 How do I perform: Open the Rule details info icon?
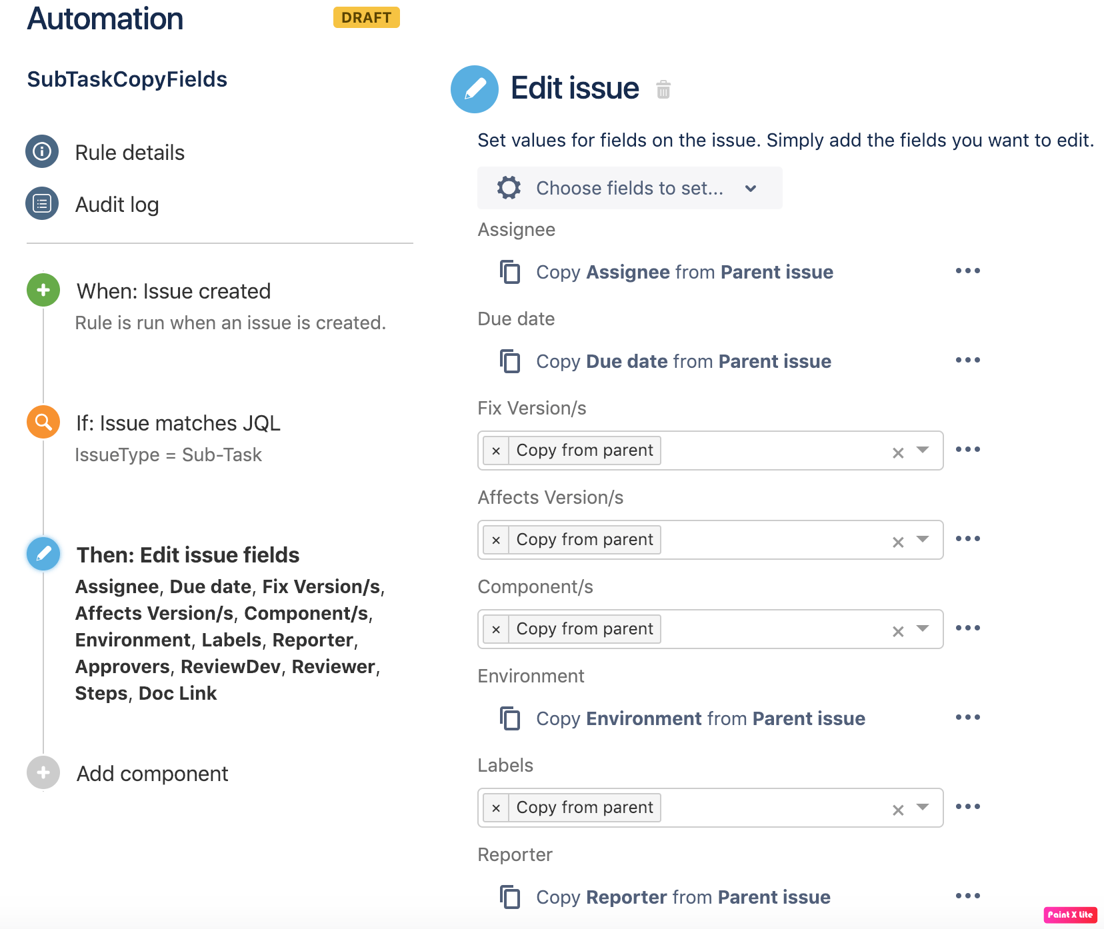click(42, 151)
